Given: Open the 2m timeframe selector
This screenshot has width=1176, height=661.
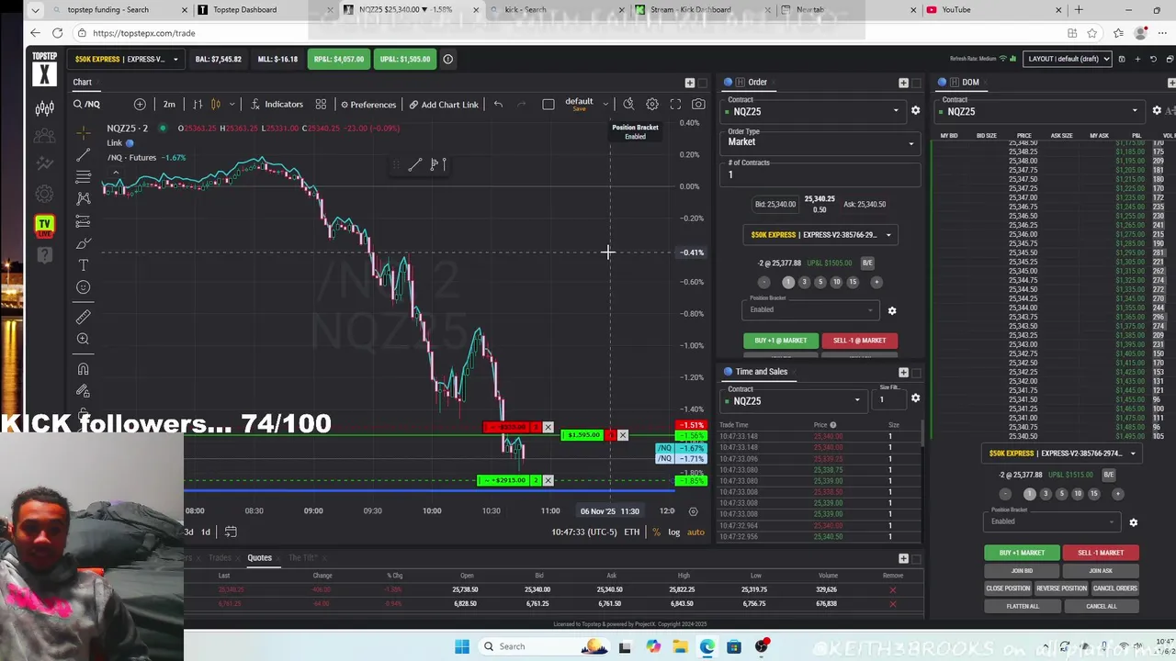Looking at the screenshot, I should pyautogui.click(x=169, y=104).
